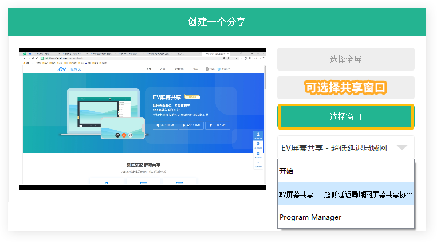Click the chat bubble icon in preview sidebar

(258, 145)
